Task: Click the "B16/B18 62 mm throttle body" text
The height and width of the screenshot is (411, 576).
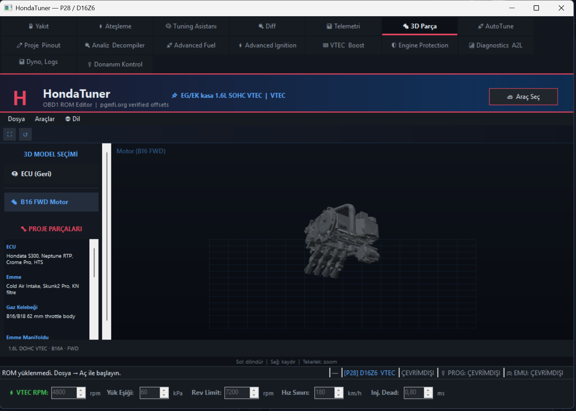Action: point(41,316)
